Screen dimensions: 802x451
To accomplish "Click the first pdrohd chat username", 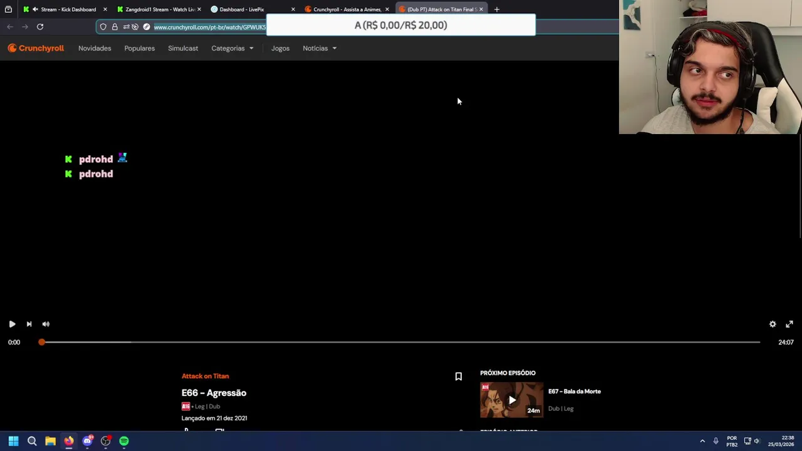I will tap(96, 159).
